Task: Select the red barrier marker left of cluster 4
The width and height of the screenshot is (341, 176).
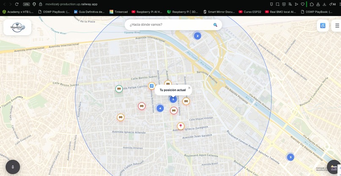Action: 142,106
